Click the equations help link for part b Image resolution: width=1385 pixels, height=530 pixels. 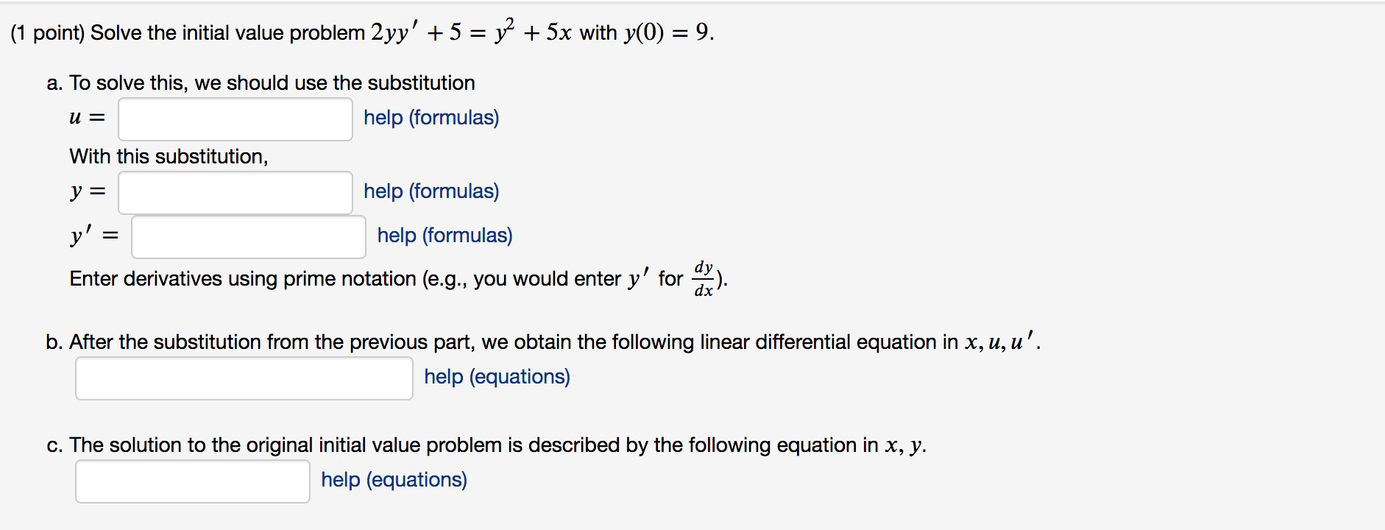[x=496, y=377]
